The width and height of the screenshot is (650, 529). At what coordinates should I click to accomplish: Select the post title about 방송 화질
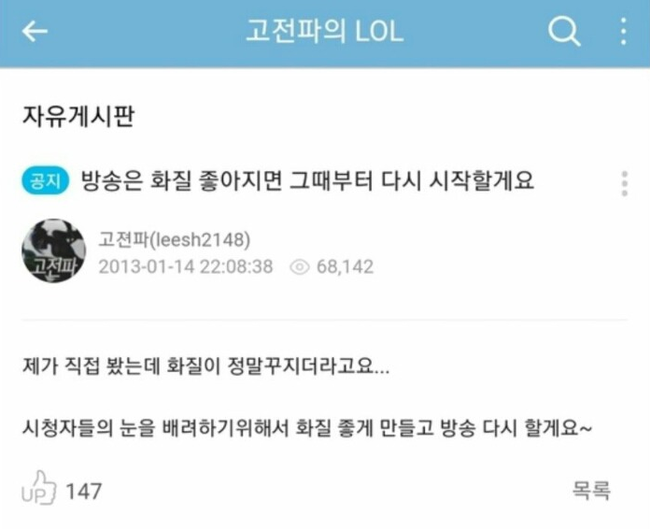[307, 181]
